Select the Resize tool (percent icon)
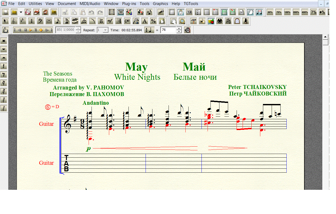 pos(153,21)
